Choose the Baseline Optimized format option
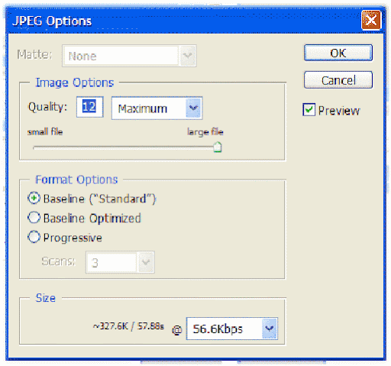391x366 pixels. click(34, 218)
